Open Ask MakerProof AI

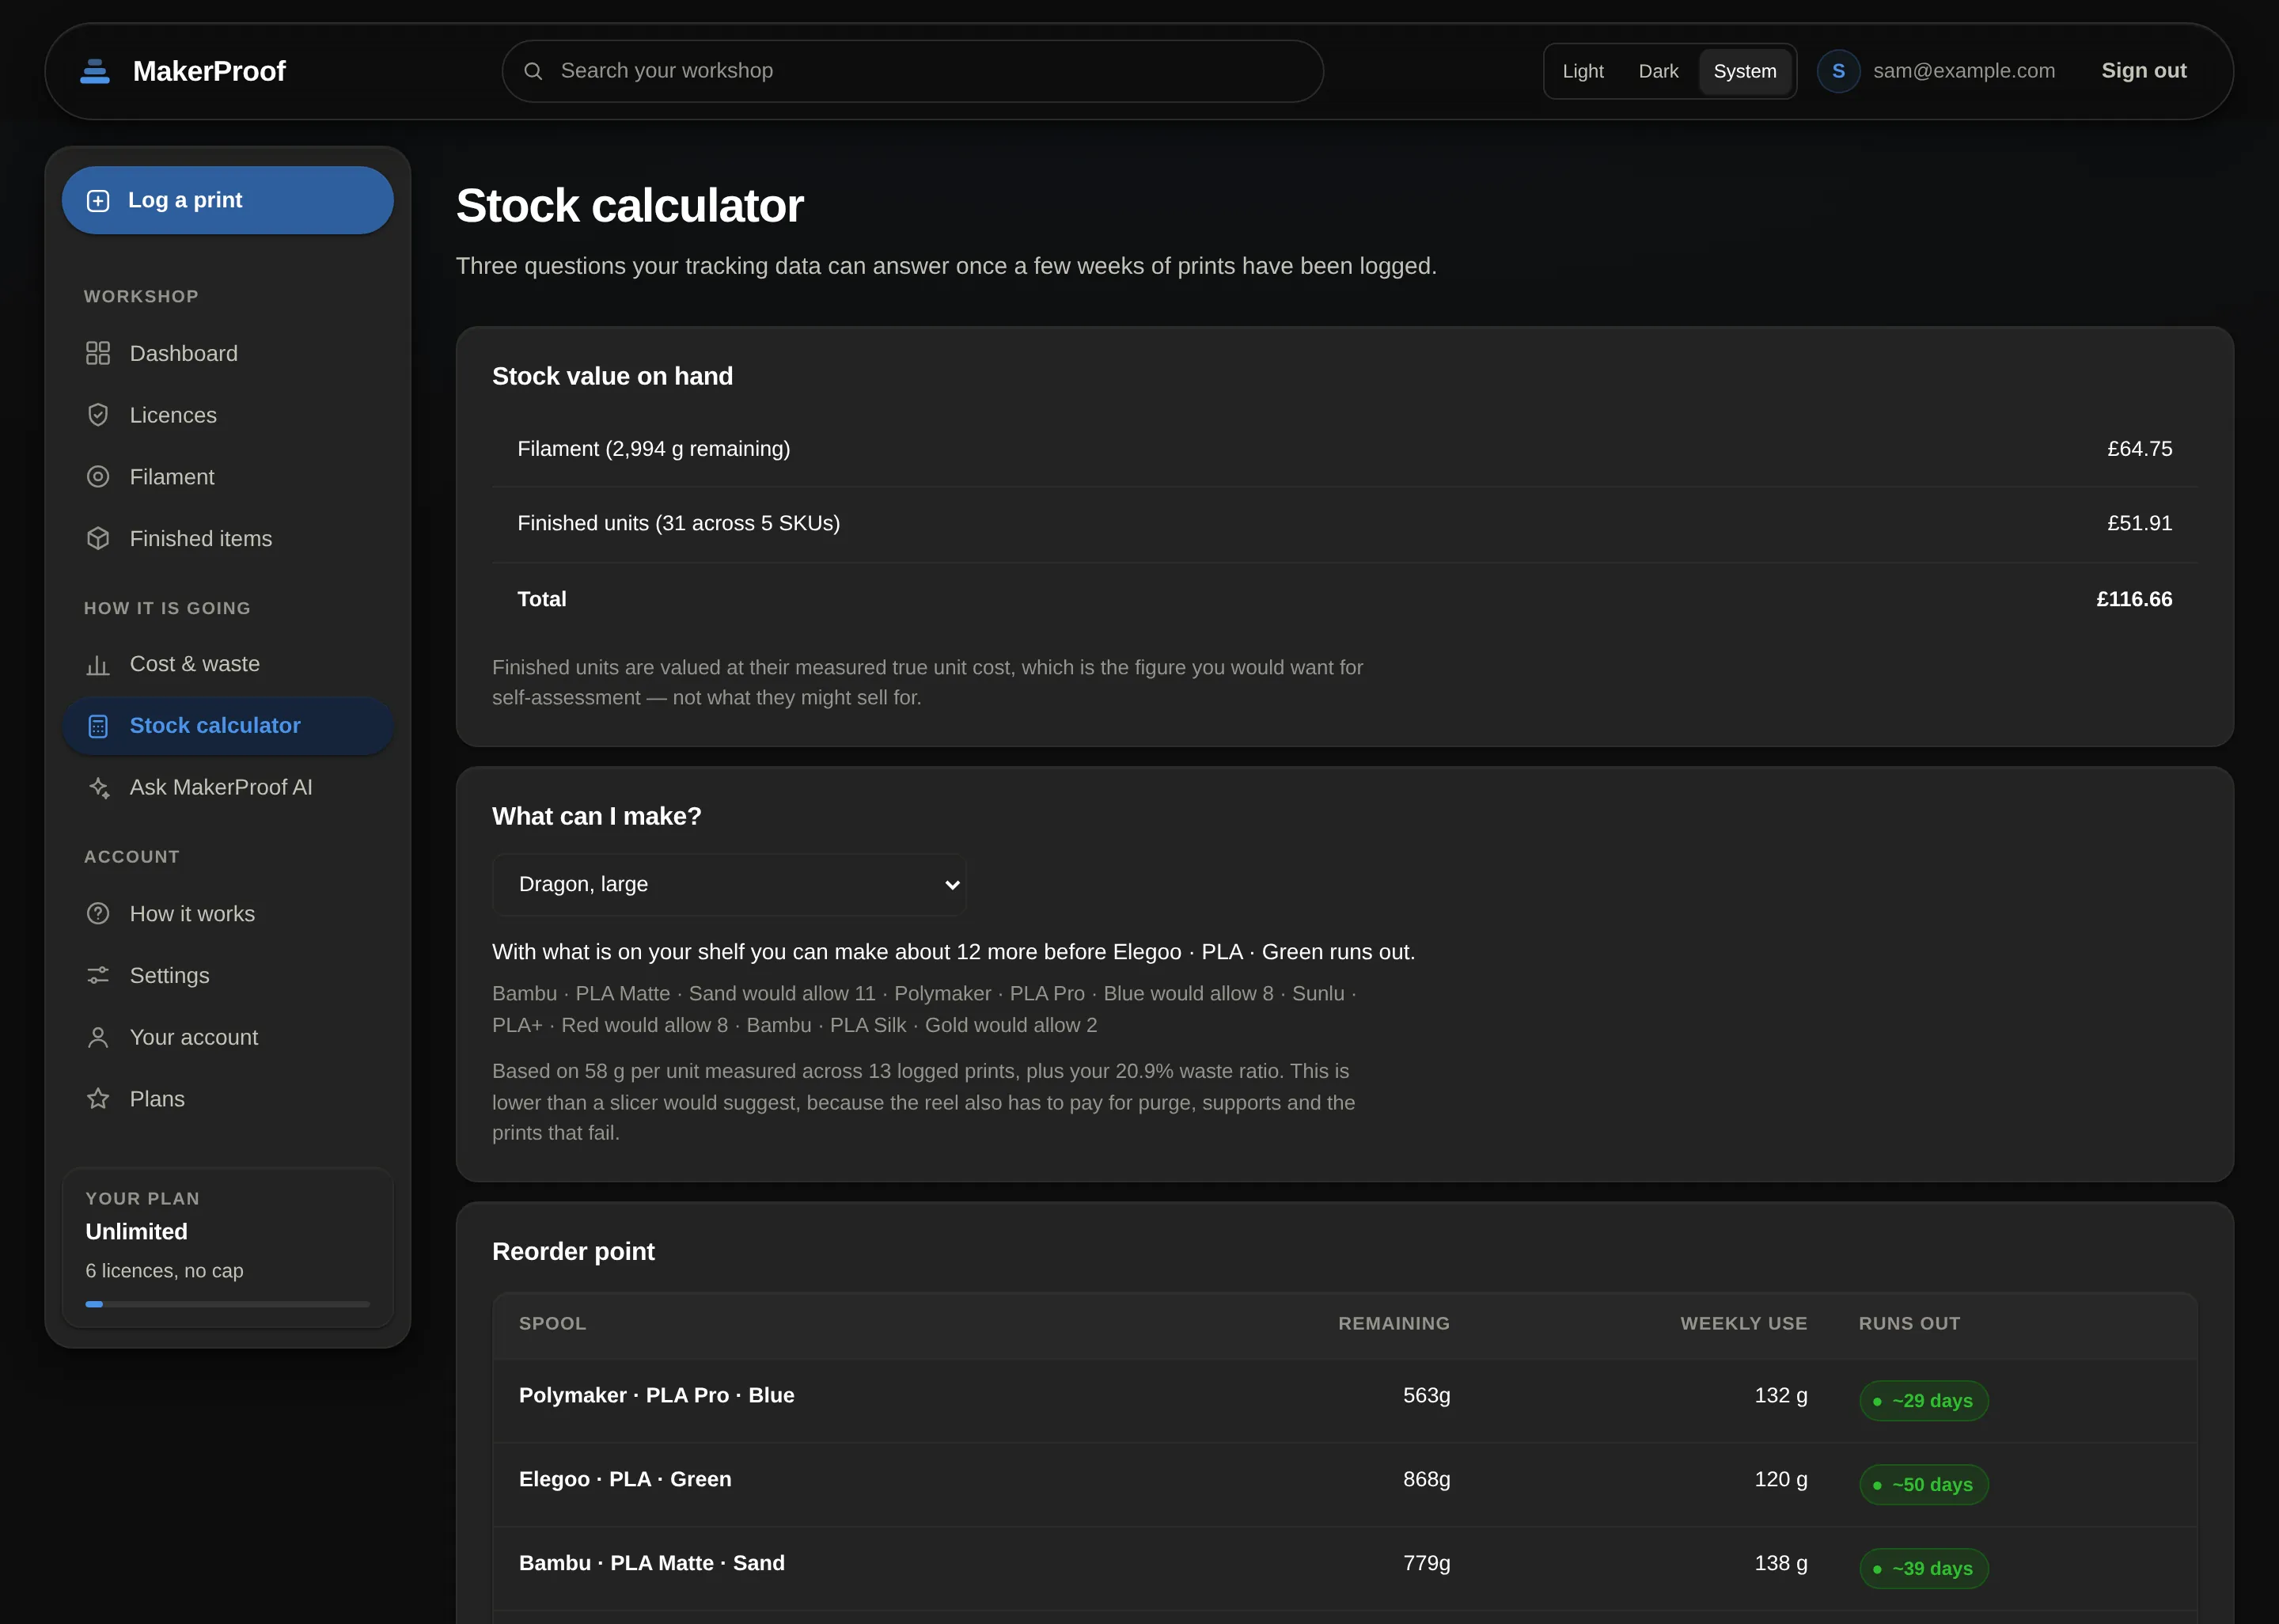click(x=228, y=788)
